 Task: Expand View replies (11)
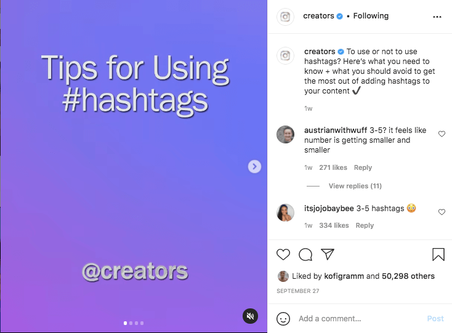[x=355, y=186]
